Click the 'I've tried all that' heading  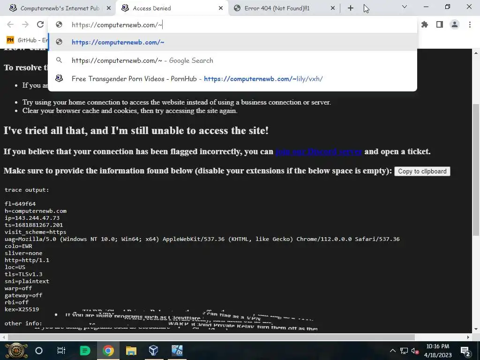coord(136,131)
